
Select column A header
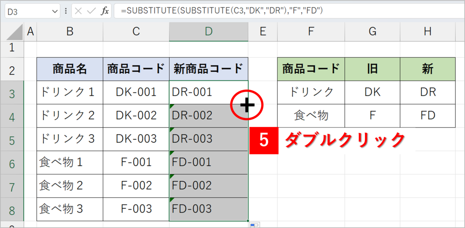tap(30, 32)
